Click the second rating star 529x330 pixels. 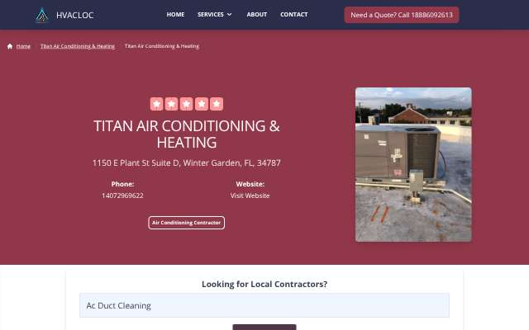coord(171,104)
